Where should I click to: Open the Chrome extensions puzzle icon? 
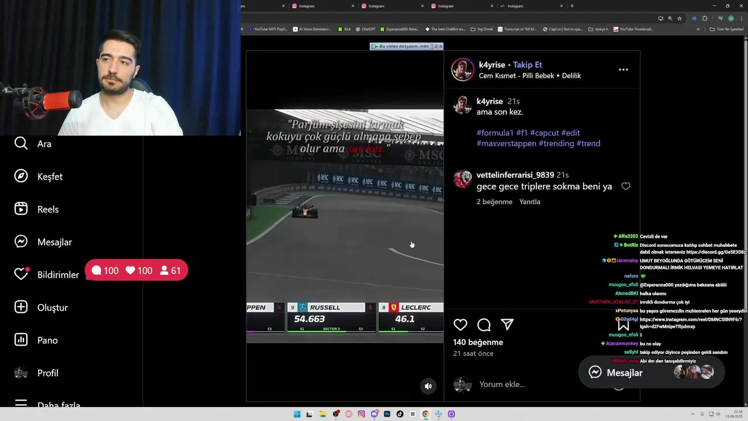pos(705,18)
